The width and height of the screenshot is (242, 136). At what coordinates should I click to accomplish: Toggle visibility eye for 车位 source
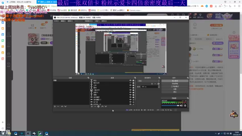130,80
